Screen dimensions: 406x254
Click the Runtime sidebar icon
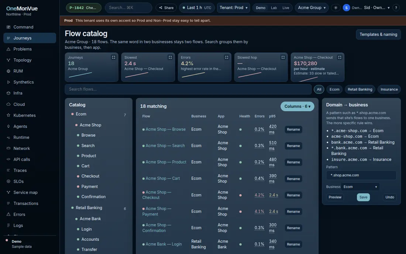(x=8, y=137)
